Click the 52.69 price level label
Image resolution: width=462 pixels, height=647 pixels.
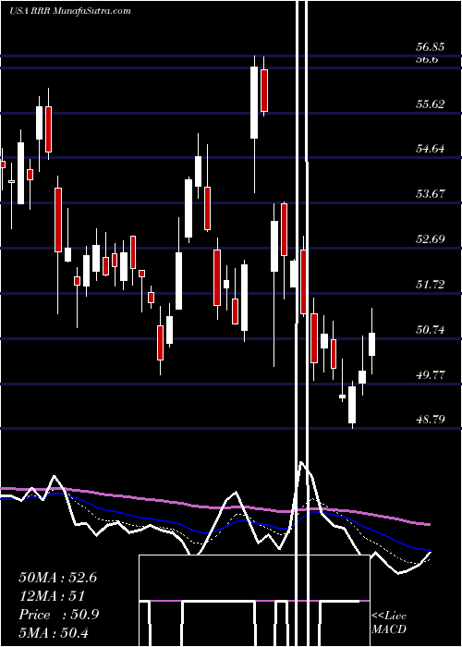[x=431, y=238]
